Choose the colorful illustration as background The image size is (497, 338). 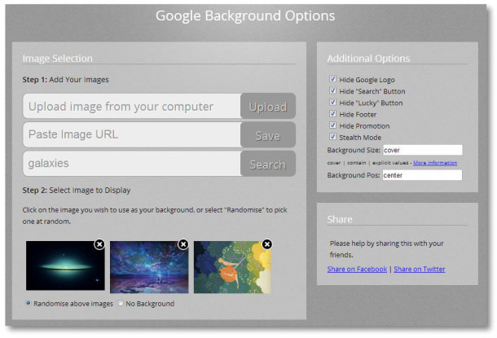click(x=232, y=267)
